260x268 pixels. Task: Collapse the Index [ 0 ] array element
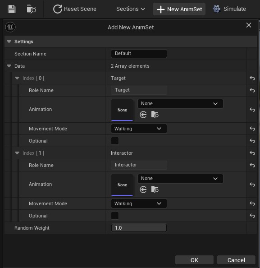coord(17,78)
